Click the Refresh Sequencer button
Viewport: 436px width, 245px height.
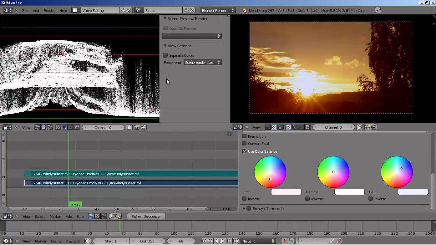point(146,216)
